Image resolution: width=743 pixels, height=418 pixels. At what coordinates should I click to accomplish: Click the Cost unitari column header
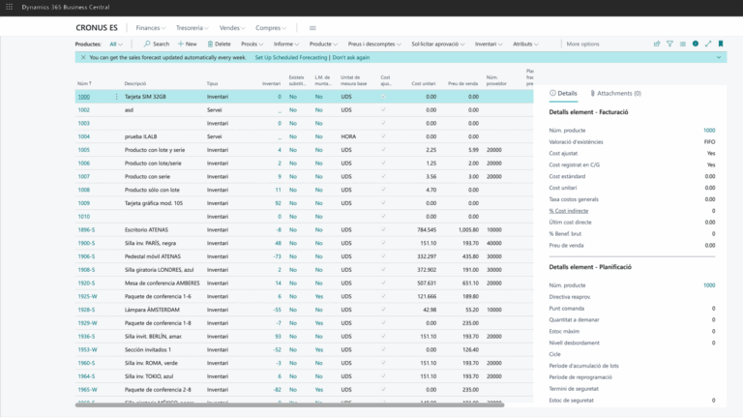click(x=424, y=83)
